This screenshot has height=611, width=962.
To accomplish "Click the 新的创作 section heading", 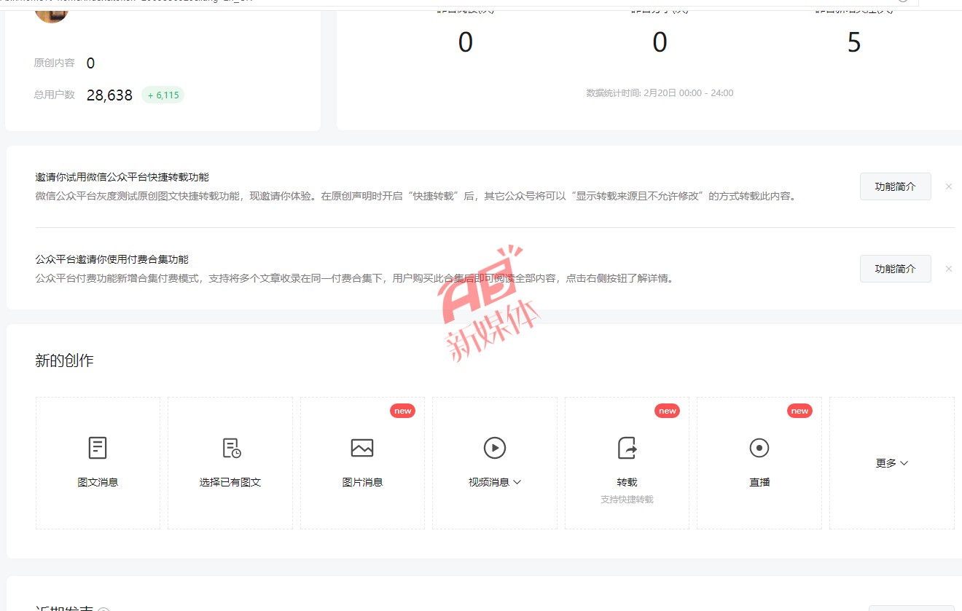I will point(64,360).
